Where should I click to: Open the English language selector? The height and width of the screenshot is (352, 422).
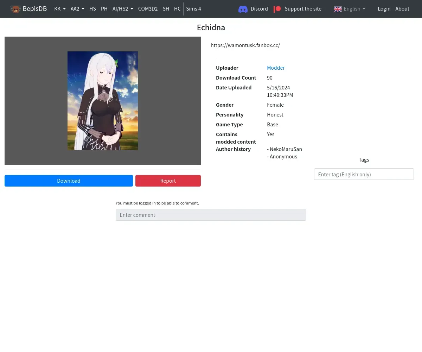(x=350, y=9)
